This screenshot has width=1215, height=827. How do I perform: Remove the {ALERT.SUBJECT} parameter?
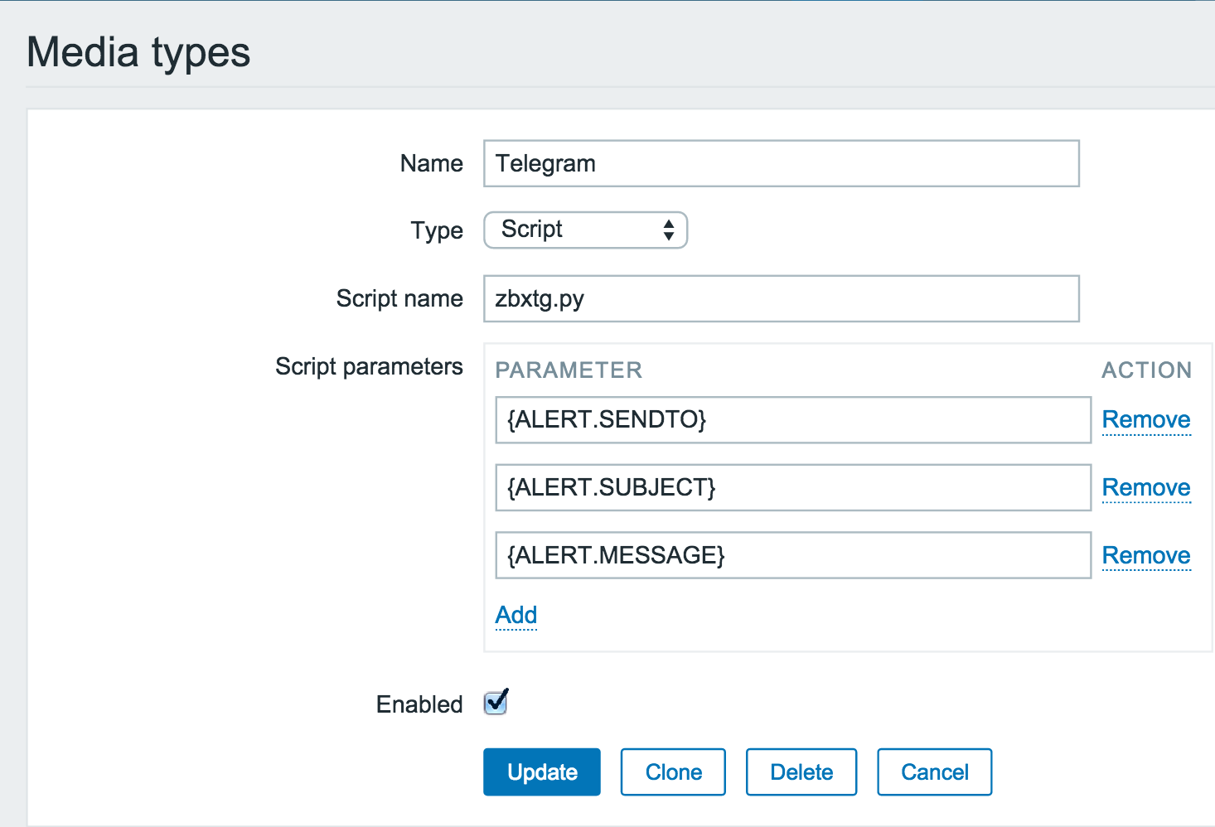[1145, 488]
